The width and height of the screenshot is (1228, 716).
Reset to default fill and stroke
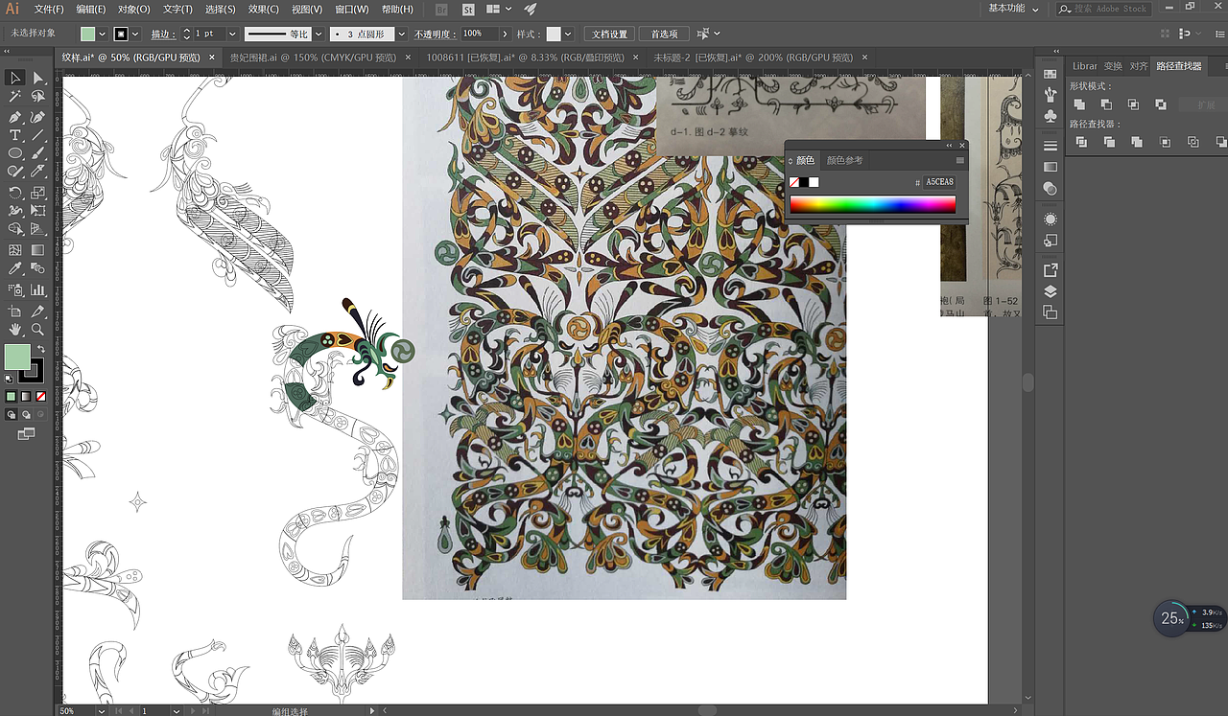9,380
